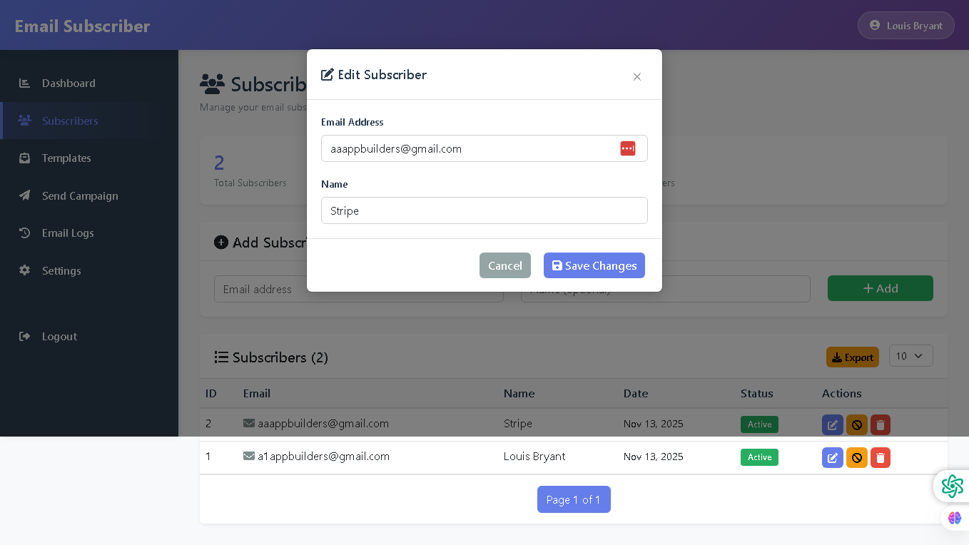The height and width of the screenshot is (545, 969).
Task: Go to Templates in the sidebar
Action: tap(66, 158)
